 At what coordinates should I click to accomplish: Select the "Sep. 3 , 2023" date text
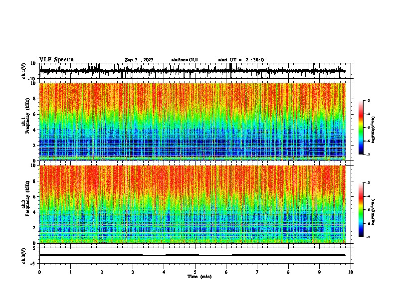139,60
